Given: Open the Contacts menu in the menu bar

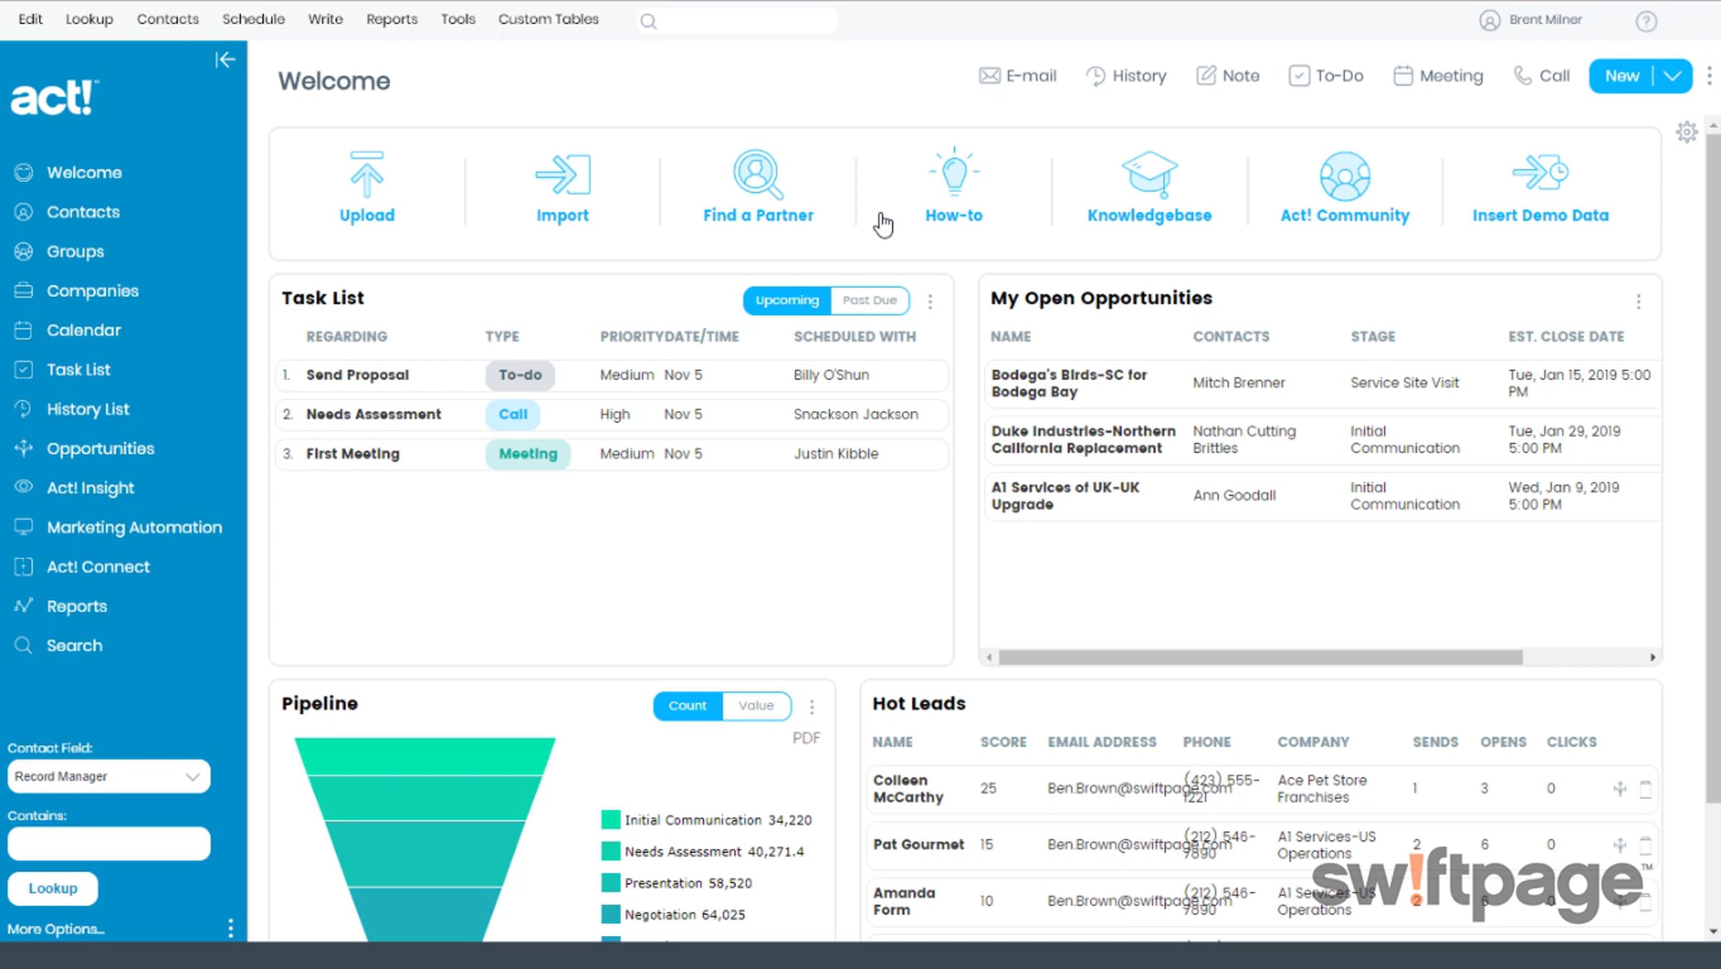Looking at the screenshot, I should (x=168, y=19).
